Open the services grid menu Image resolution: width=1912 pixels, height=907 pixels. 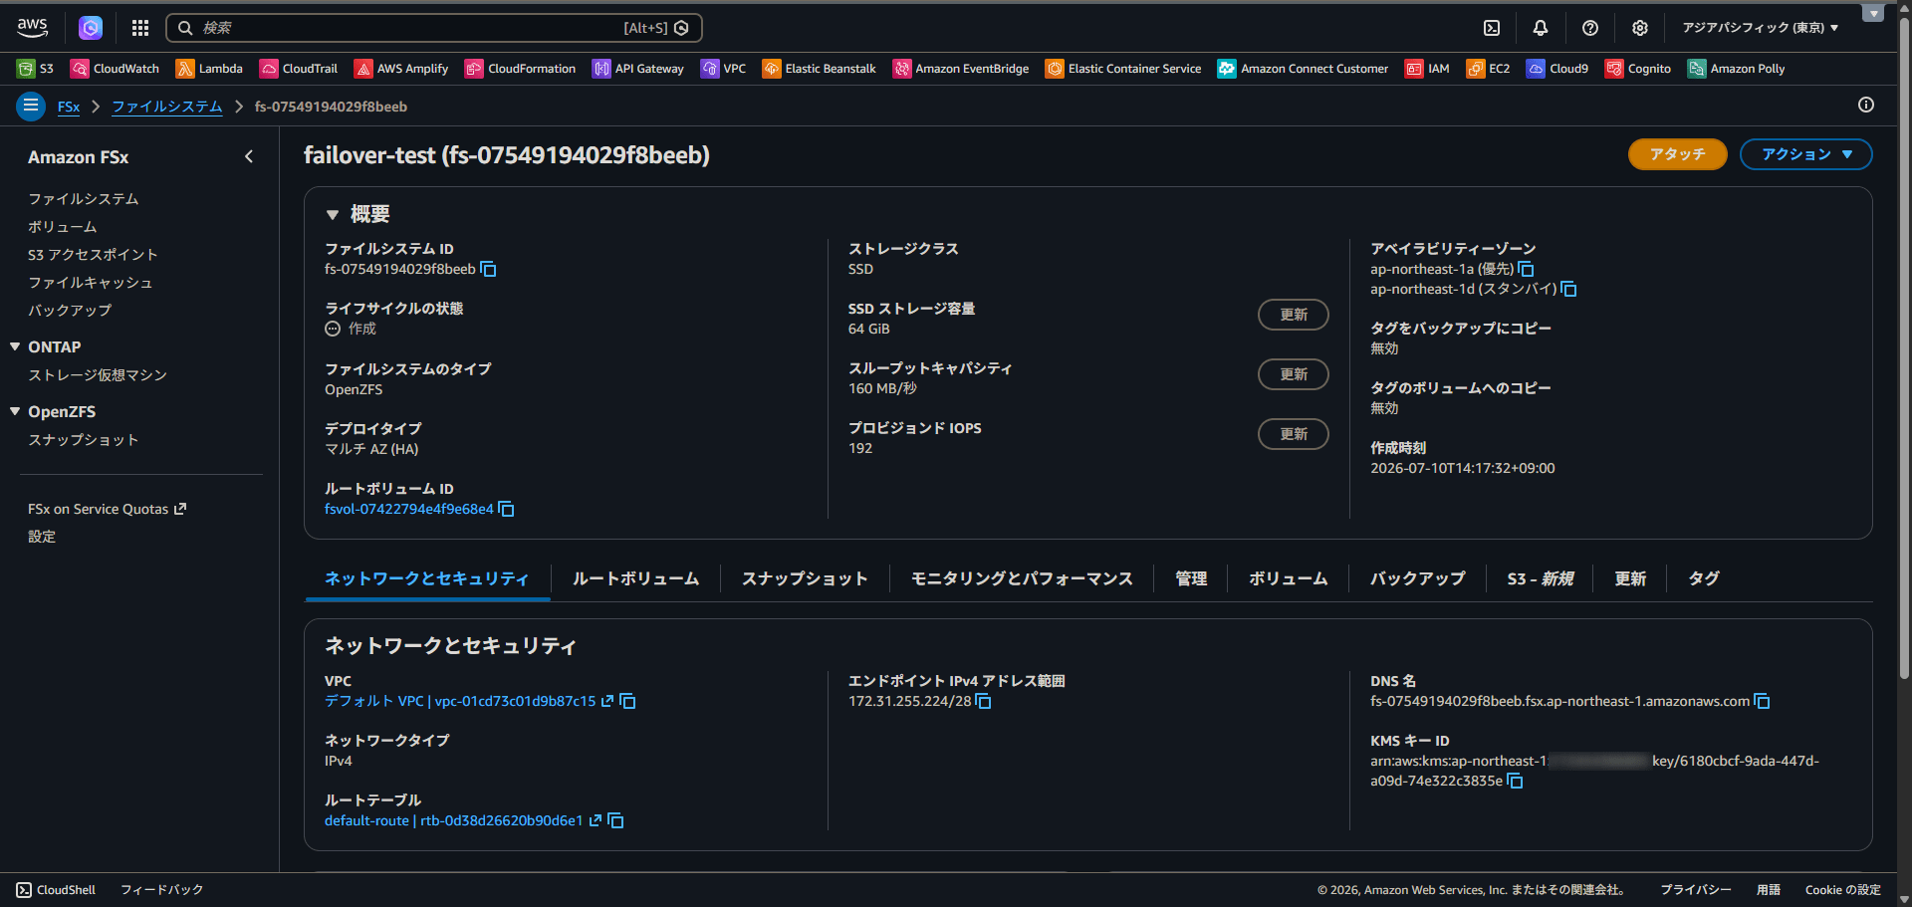pos(140,28)
